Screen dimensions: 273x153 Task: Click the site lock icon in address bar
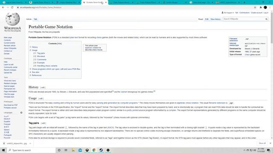click(x=18, y=8)
